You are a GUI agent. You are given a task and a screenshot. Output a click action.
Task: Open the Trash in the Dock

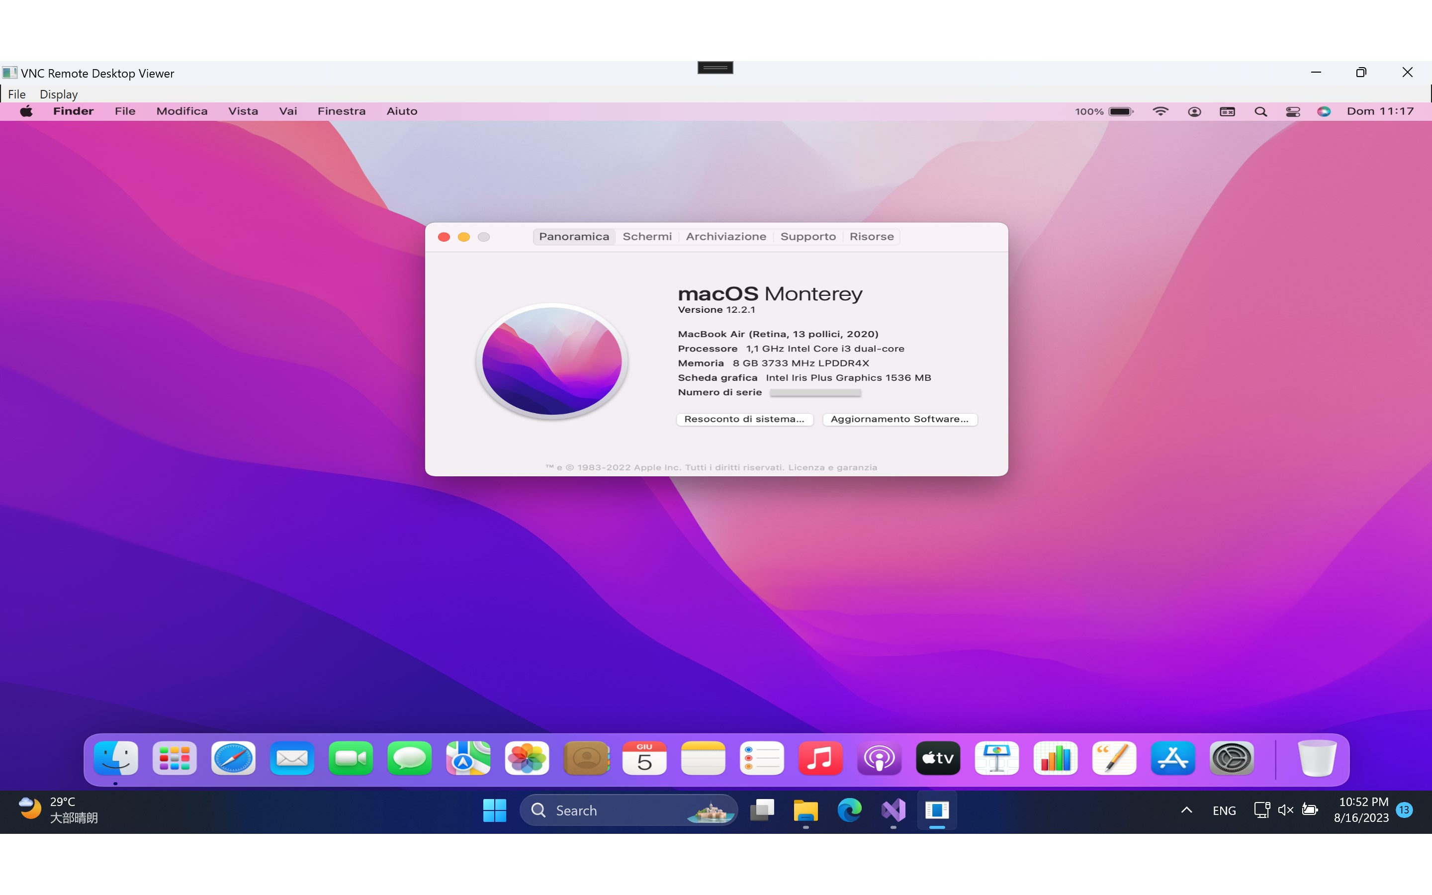pos(1317,758)
